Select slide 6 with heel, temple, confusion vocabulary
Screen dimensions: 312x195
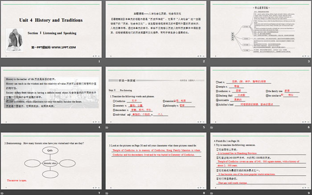(261, 95)
